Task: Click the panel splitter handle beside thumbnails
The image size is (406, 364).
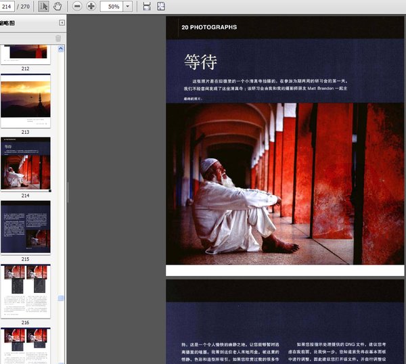Action: 68,192
